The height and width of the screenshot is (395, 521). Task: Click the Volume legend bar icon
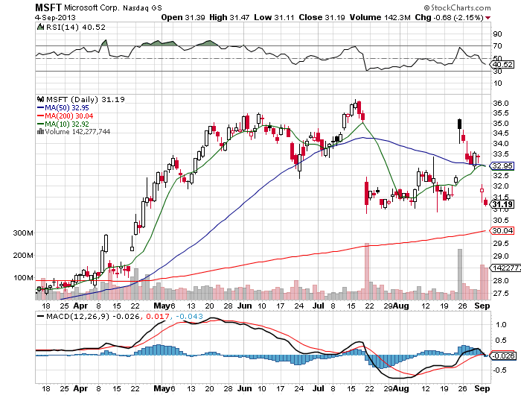click(40, 132)
